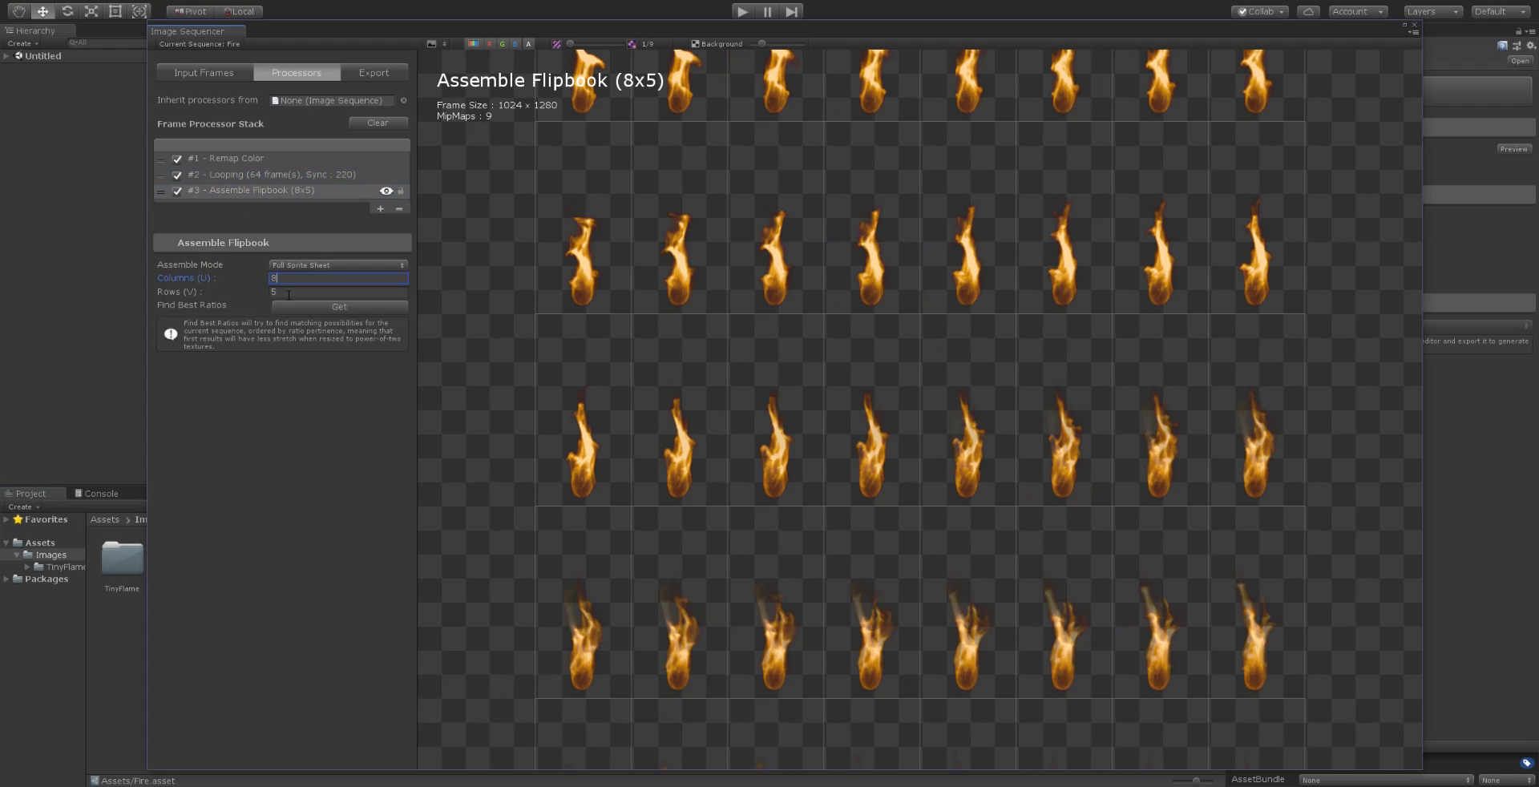Viewport: 1539px width, 787px height.
Task: Click Get for Find Best Ratios
Action: (340, 306)
